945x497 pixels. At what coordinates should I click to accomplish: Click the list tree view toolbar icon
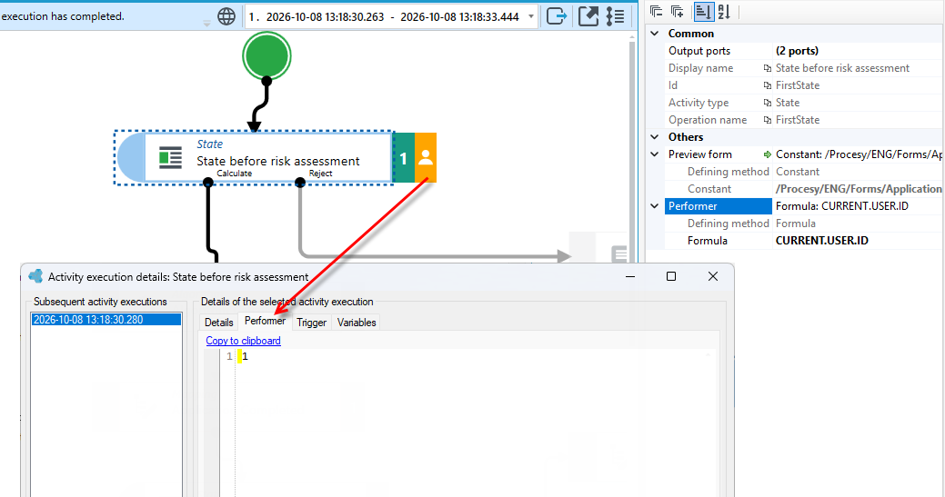pos(616,16)
